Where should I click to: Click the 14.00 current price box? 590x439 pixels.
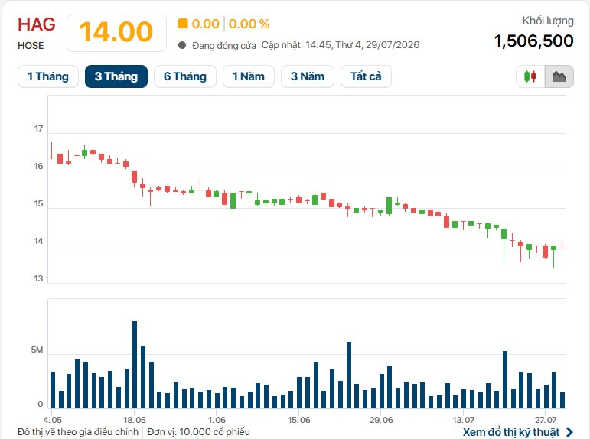click(x=116, y=33)
